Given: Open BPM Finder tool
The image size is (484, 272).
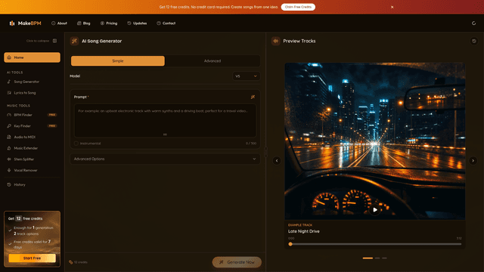Looking at the screenshot, I should 32,115.
